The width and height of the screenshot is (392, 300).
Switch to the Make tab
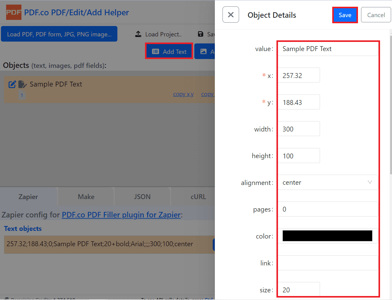coord(86,197)
